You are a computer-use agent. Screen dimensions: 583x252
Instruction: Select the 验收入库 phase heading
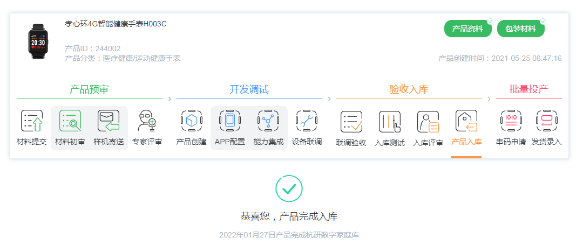click(x=409, y=89)
